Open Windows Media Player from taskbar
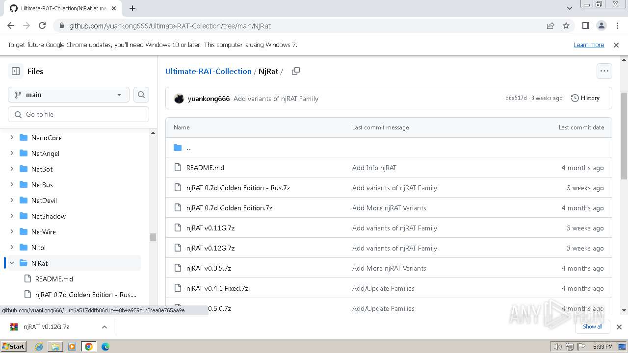628x353 pixels. tap(72, 347)
